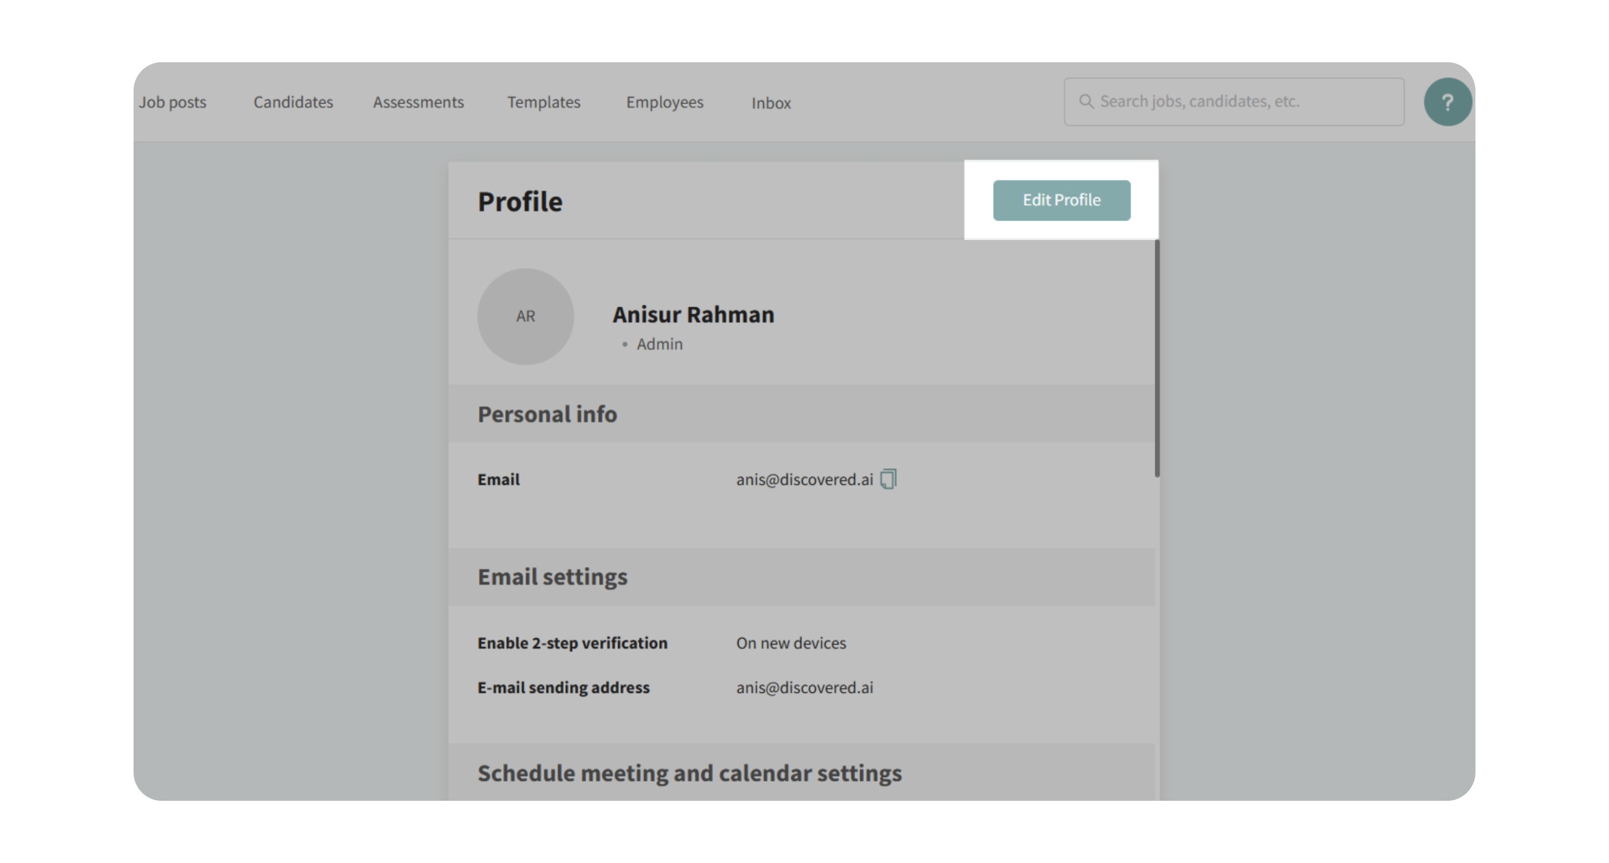This screenshot has width=1609, height=863.
Task: Click the Email settings heading
Action: tap(552, 577)
